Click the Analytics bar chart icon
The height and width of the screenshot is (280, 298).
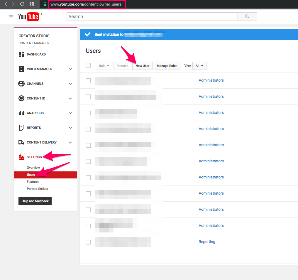pyautogui.click(x=21, y=113)
